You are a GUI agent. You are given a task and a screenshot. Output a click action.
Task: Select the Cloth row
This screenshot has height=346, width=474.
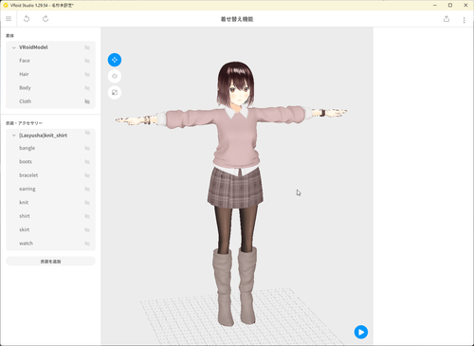(x=50, y=101)
